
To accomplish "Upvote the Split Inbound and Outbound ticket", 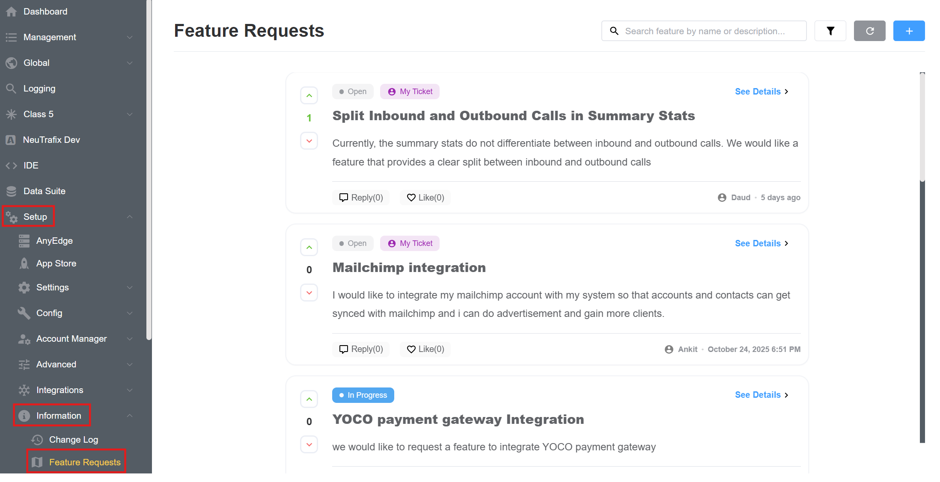I will point(309,95).
